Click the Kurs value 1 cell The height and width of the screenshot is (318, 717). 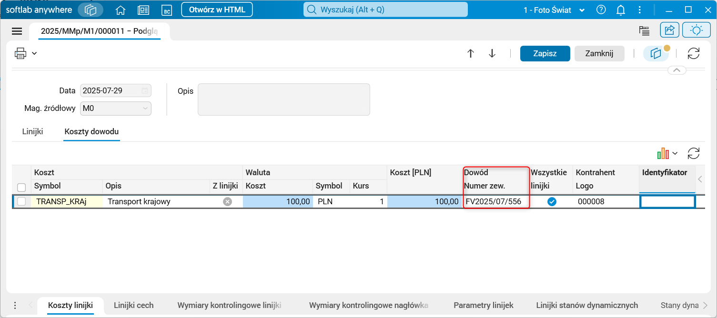pyautogui.click(x=368, y=201)
